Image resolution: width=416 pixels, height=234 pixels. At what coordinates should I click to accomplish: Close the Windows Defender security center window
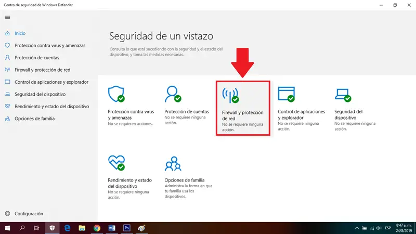[x=409, y=5]
